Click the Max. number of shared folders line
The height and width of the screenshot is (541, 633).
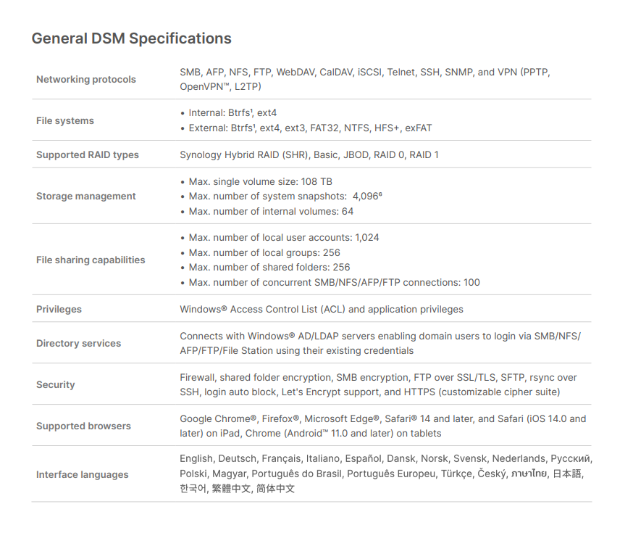tap(269, 268)
